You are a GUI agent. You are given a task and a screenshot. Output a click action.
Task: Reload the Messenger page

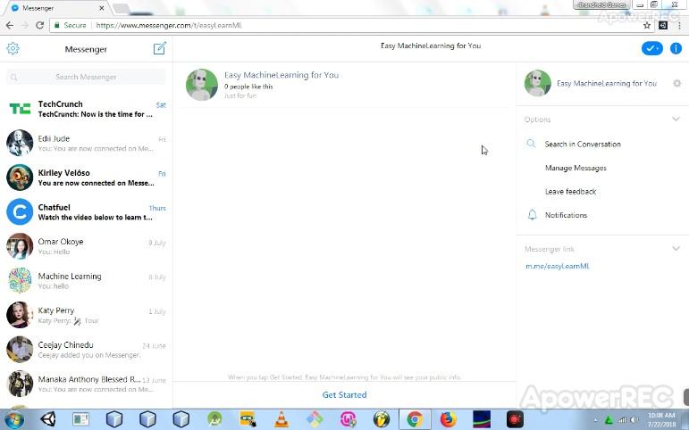(39, 26)
